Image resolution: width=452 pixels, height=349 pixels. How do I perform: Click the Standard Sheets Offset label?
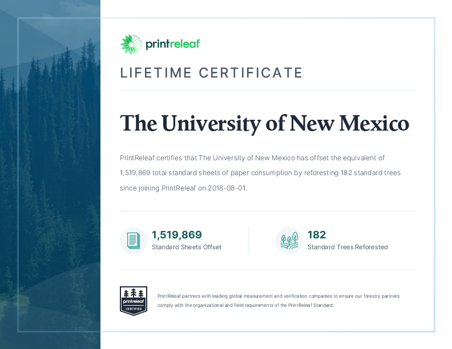[x=186, y=247]
